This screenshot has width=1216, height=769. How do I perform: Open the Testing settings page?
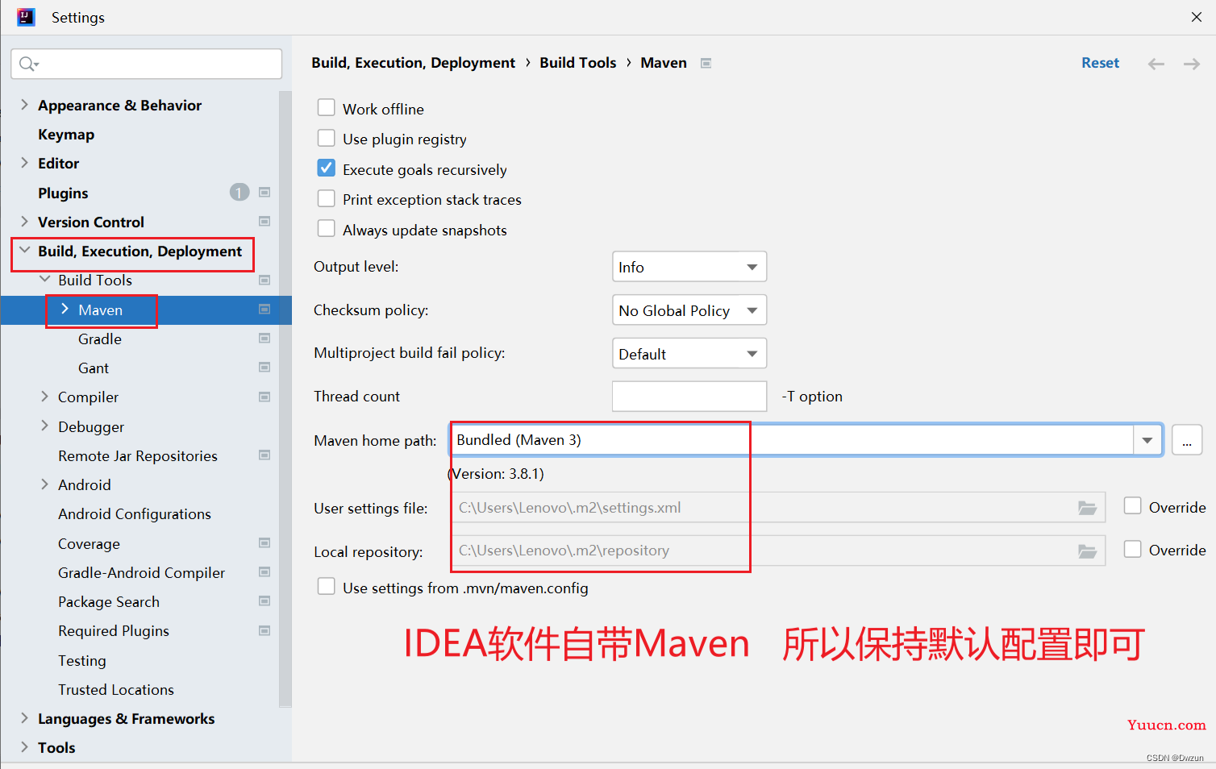coord(82,661)
